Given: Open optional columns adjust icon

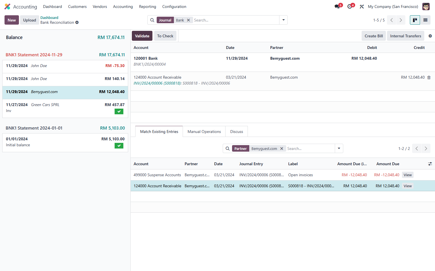Looking at the screenshot, I should click(430, 164).
